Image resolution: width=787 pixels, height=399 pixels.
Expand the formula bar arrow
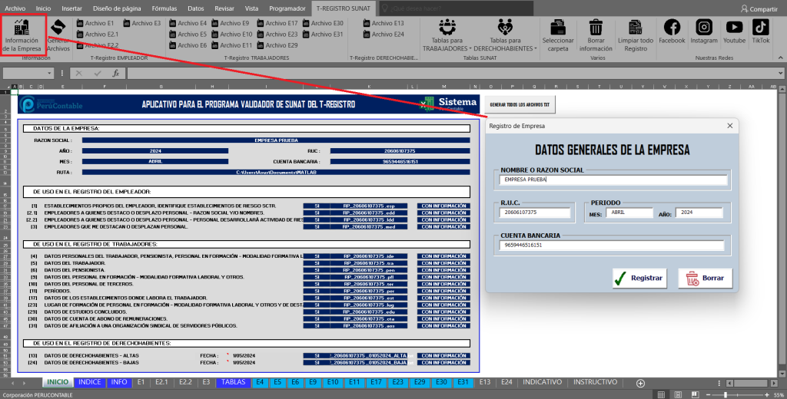[781, 73]
